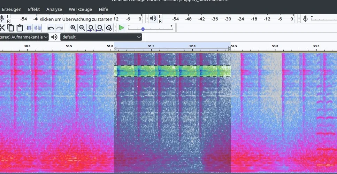Click the Copy icon in edit toolbar
Image resolution: width=337 pixels, height=174 pixels.
11,28
